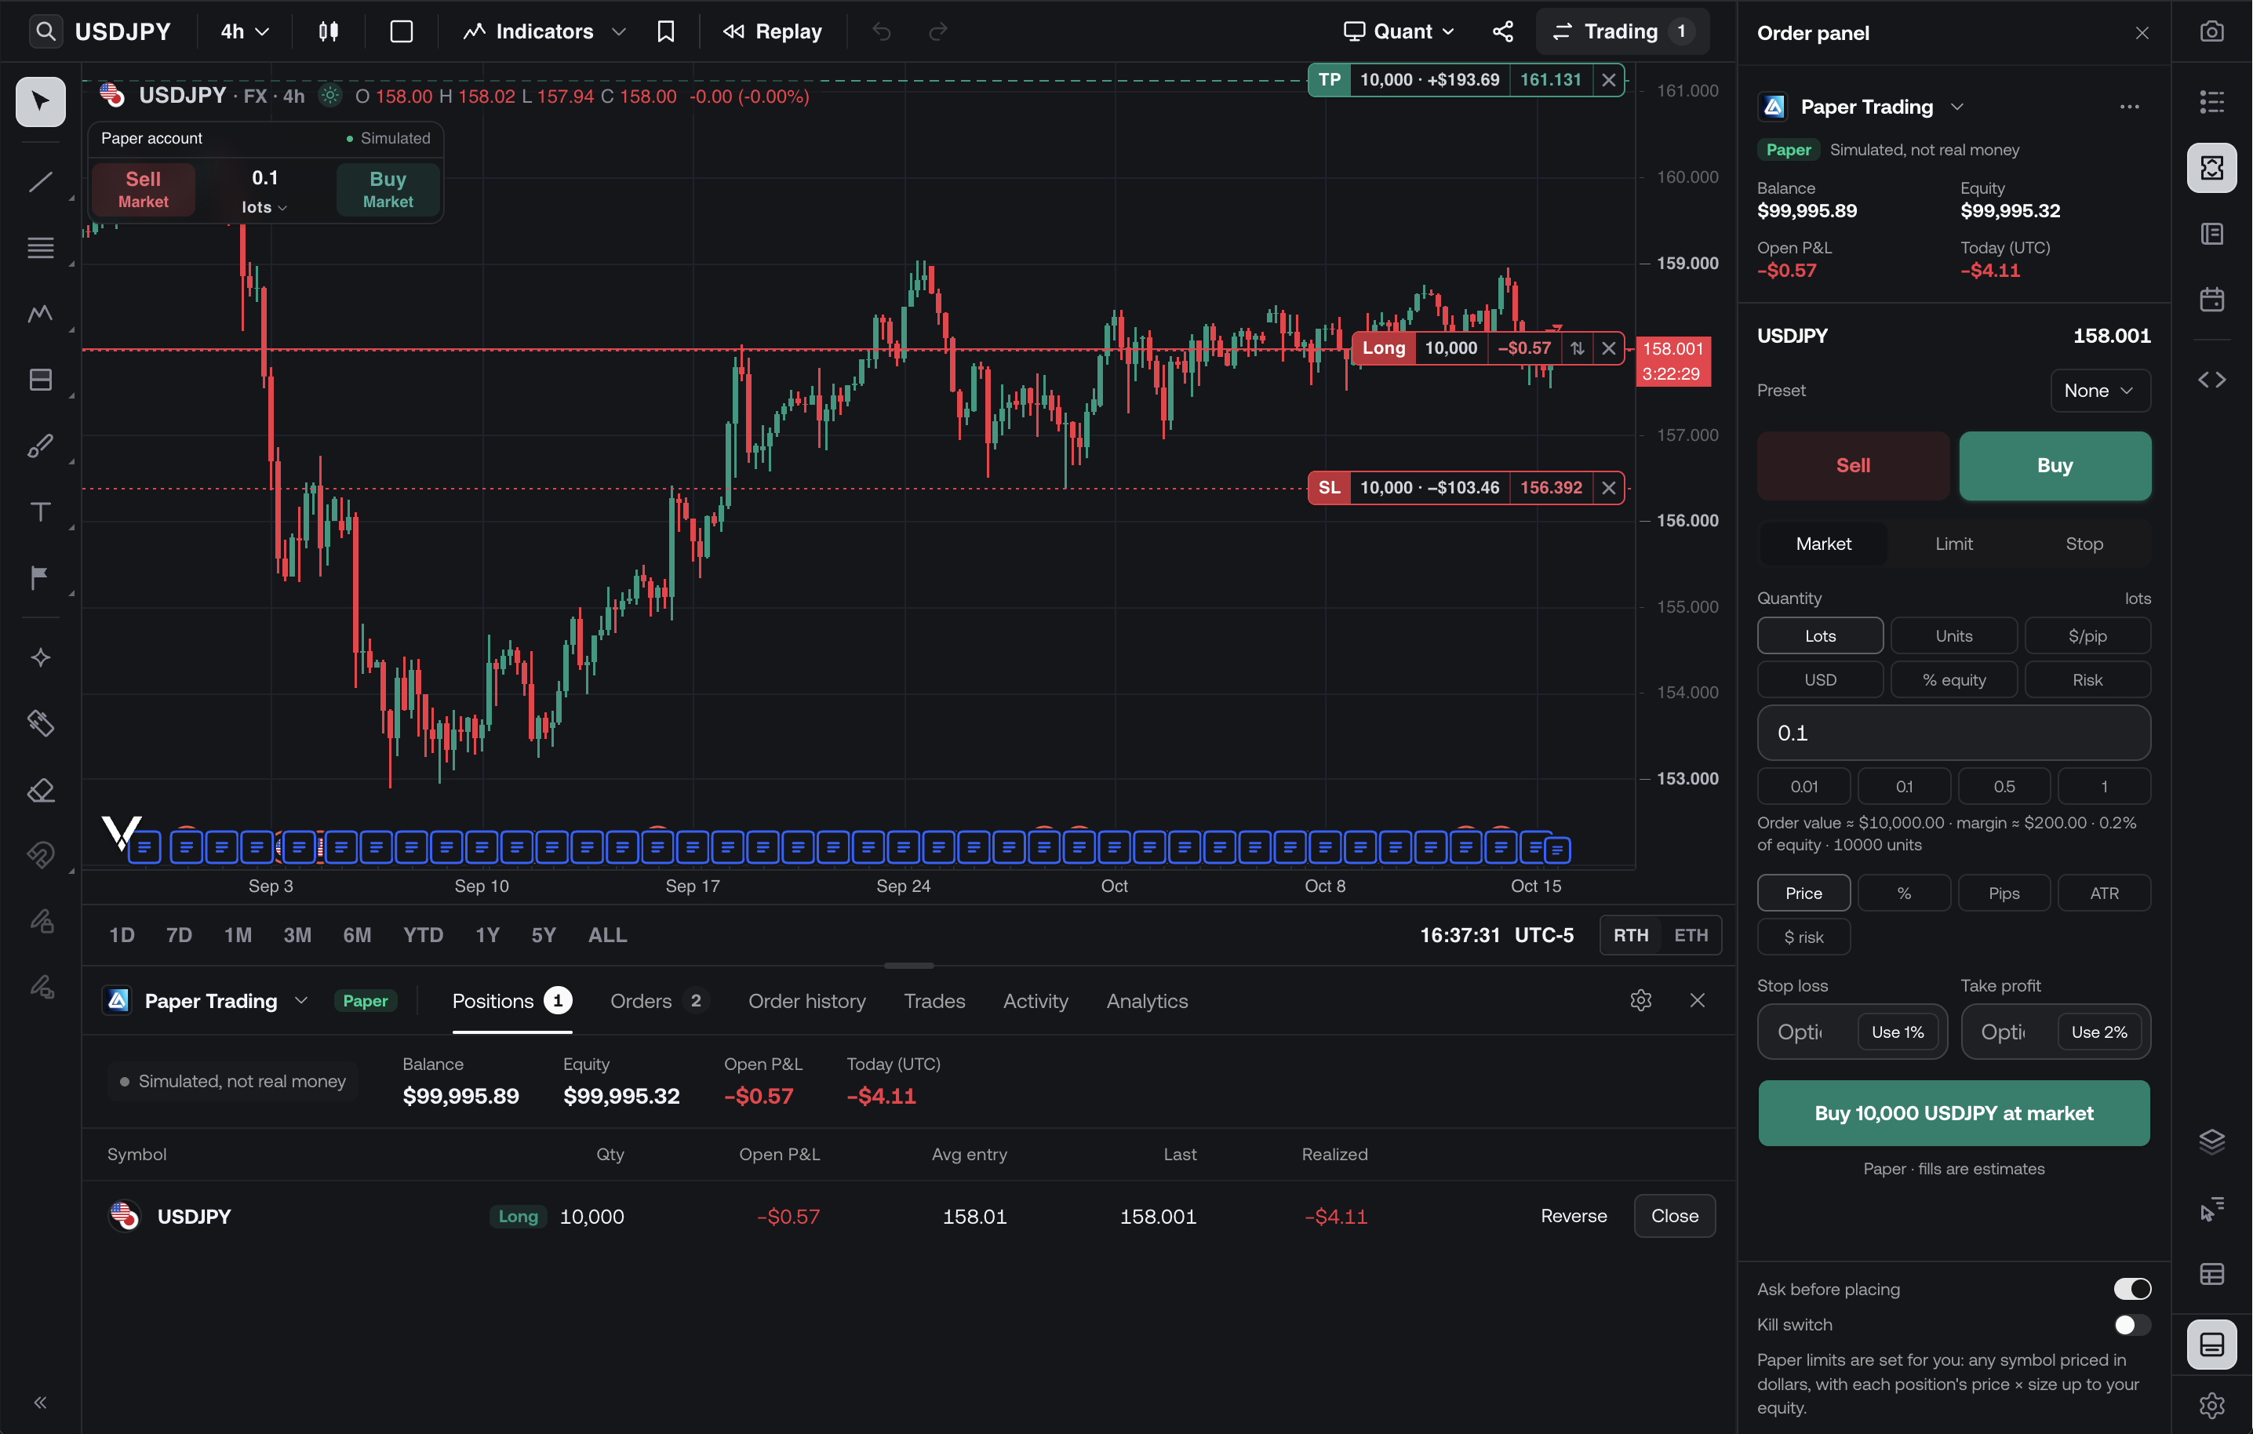This screenshot has width=2253, height=1434.
Task: Select Units quantity mode
Action: [x=1953, y=636]
